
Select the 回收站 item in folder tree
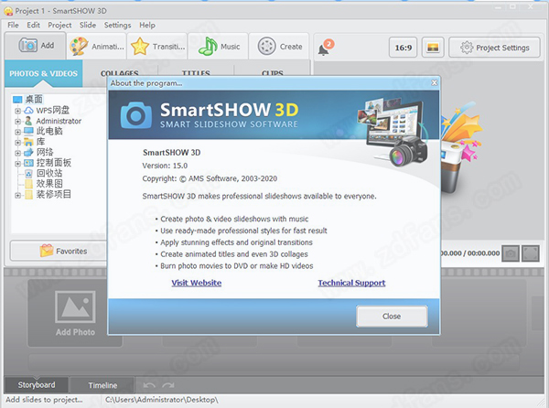pyautogui.click(x=49, y=172)
